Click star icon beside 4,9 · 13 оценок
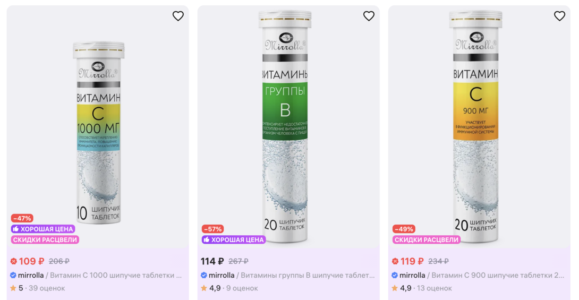Image resolution: width=579 pixels, height=300 pixels. pos(395,288)
